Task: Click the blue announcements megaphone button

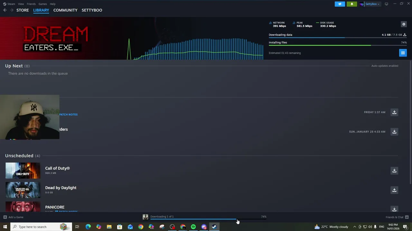Action: (340, 4)
